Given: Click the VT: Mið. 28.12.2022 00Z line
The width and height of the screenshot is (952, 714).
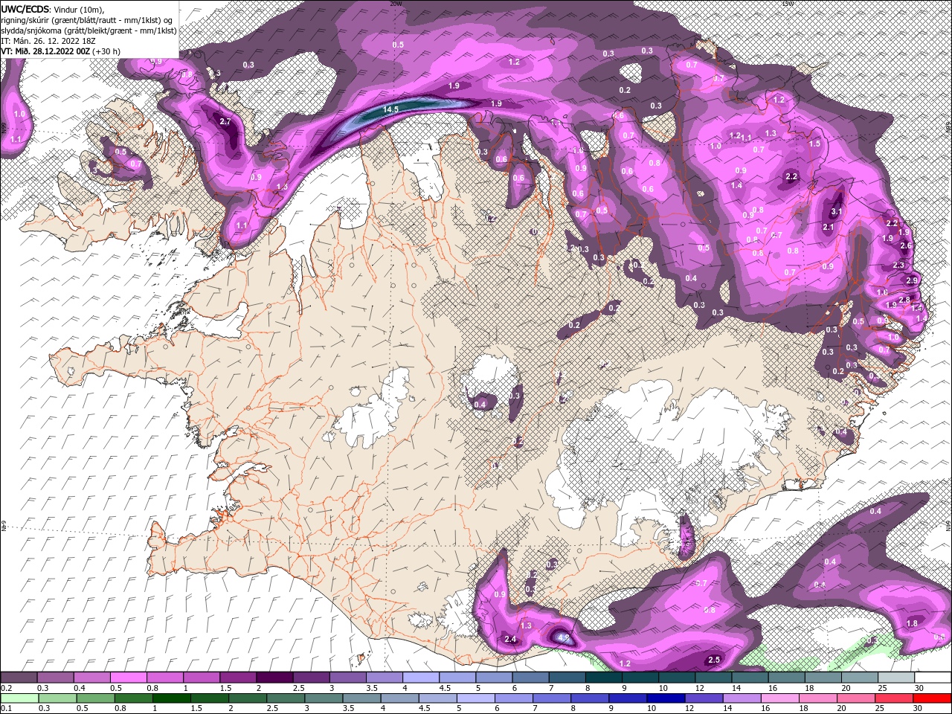Looking at the screenshot, I should tap(45, 51).
